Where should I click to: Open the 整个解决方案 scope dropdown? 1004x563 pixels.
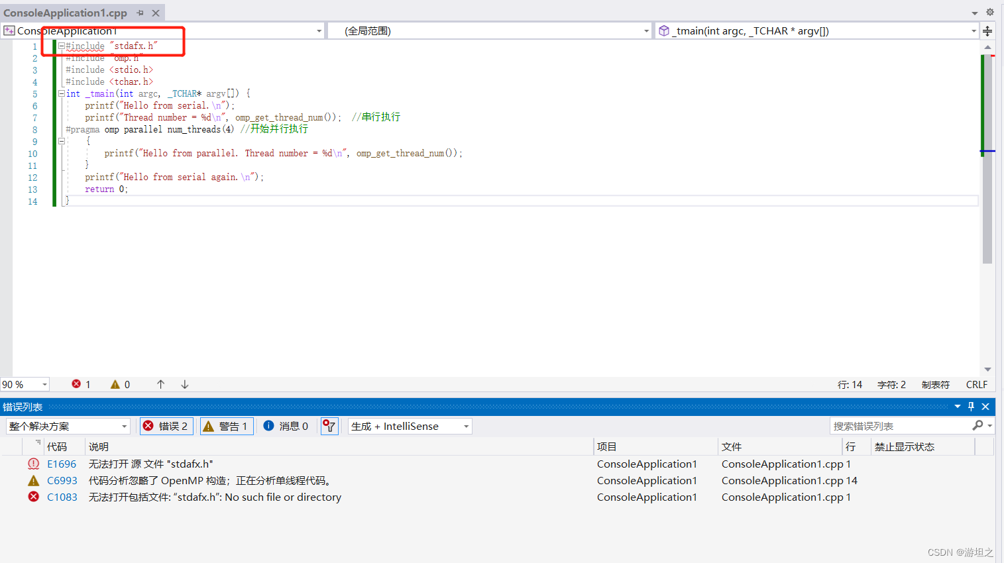point(68,426)
